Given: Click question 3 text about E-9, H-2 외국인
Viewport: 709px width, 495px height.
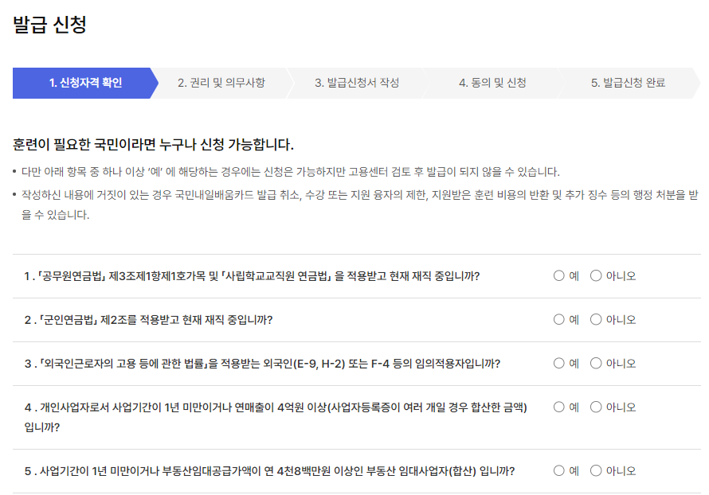Looking at the screenshot, I should (x=262, y=364).
